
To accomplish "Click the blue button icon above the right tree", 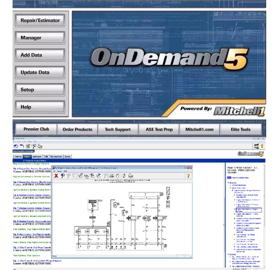I will (229, 178).
